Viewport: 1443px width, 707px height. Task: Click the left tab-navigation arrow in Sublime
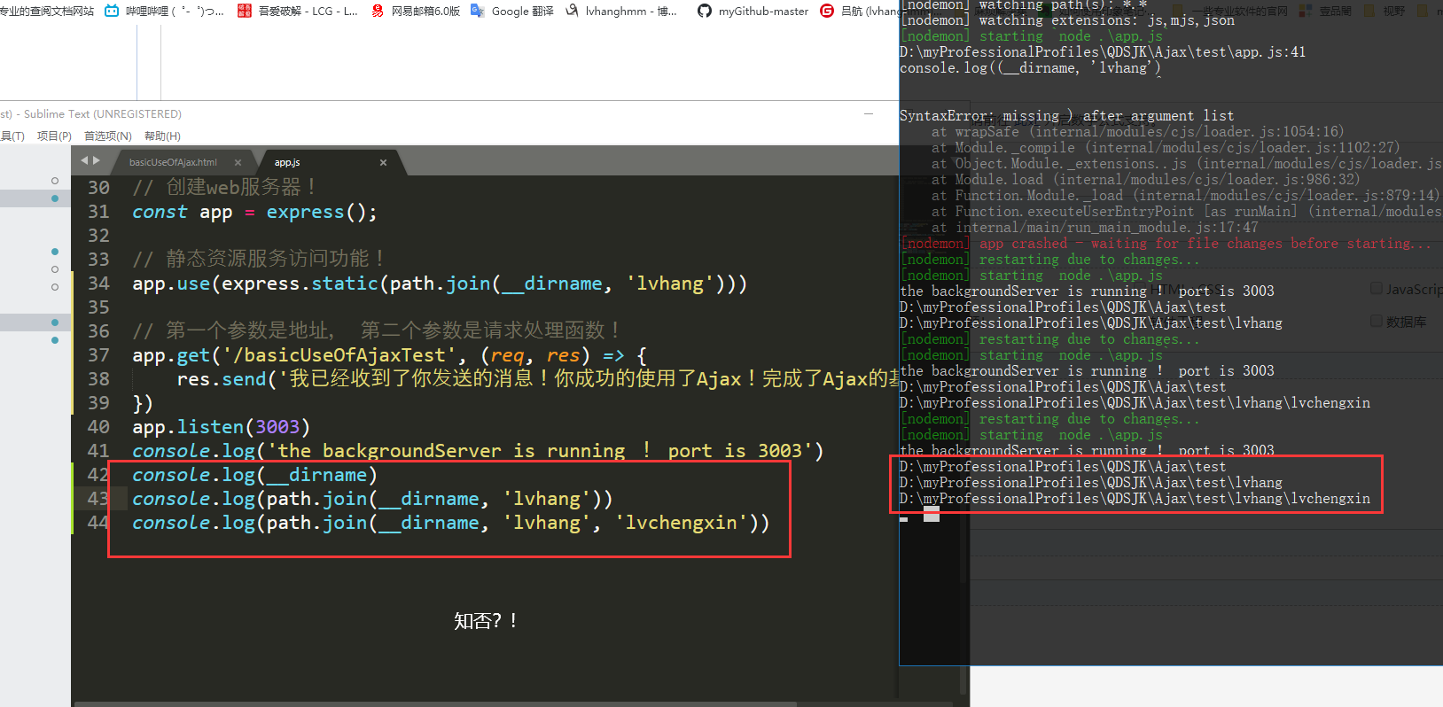(84, 160)
